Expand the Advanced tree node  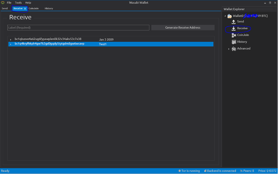229,49
